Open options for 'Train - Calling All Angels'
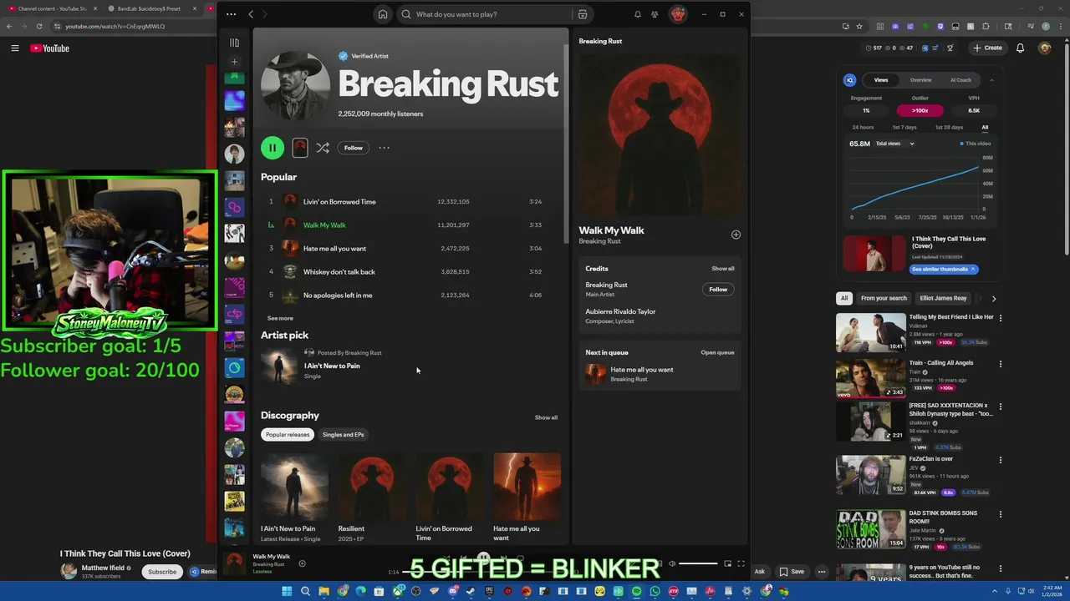The width and height of the screenshot is (1070, 601). (1001, 364)
